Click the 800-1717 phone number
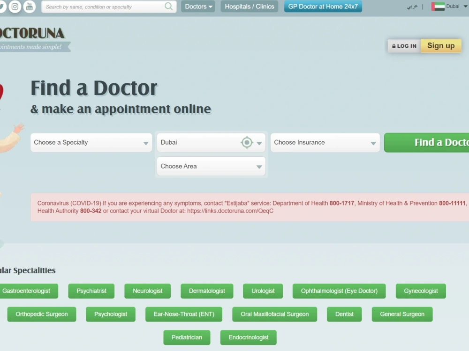469x351 pixels. [342, 203]
